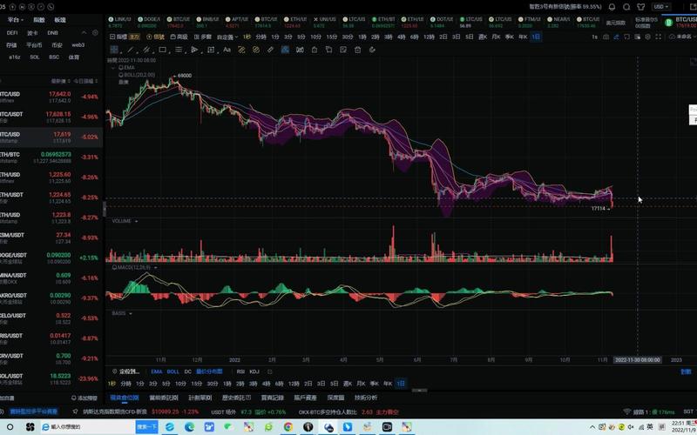Click the 高級 advanced button

coord(179,37)
